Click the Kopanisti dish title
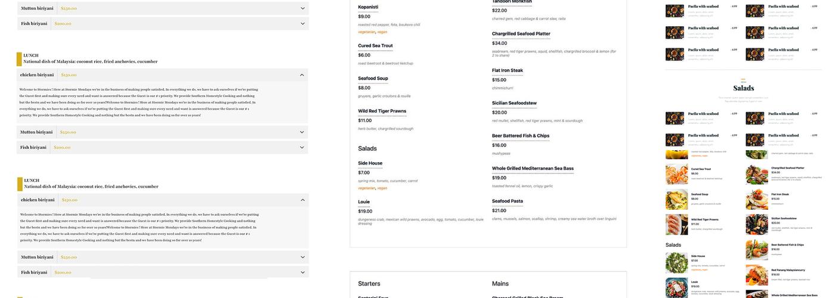Viewport: 835px width, 298px height. 368,7
